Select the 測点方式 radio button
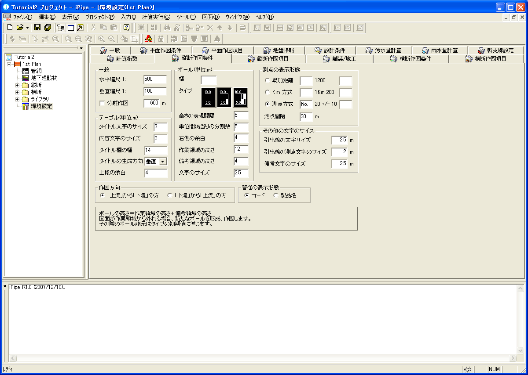The image size is (528, 375). [x=268, y=104]
